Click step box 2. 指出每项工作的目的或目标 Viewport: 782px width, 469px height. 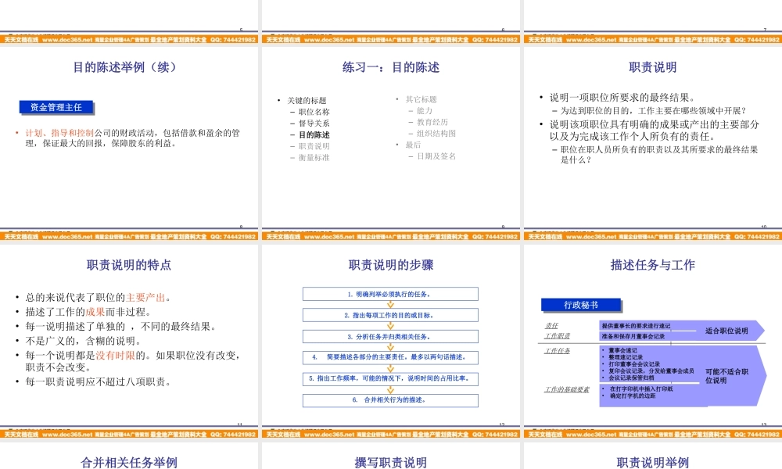[390, 315]
